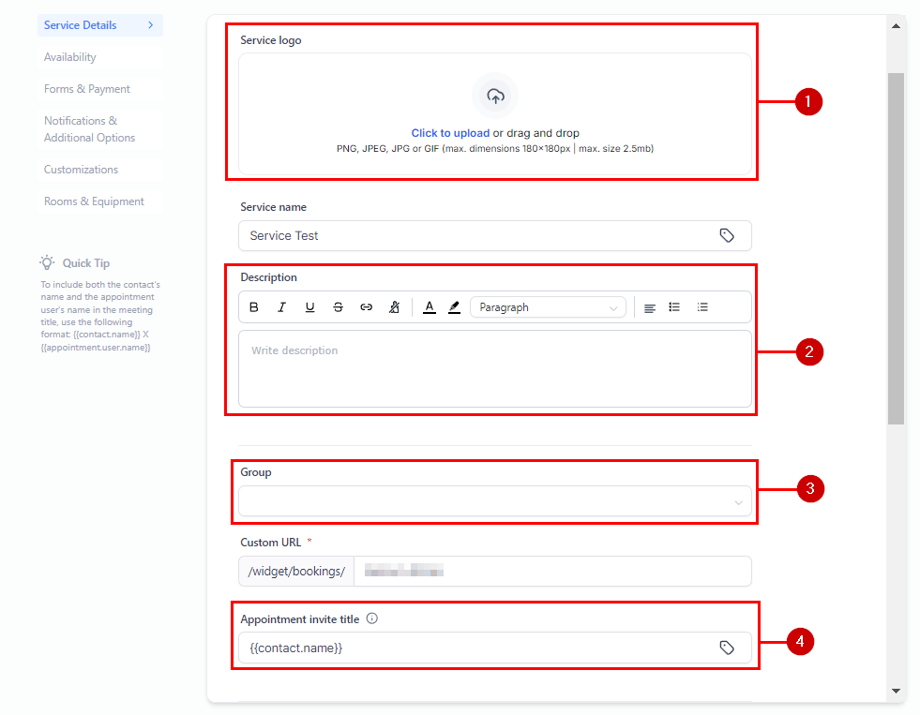Insert a numbered list
The width and height of the screenshot is (920, 715).
tap(702, 307)
